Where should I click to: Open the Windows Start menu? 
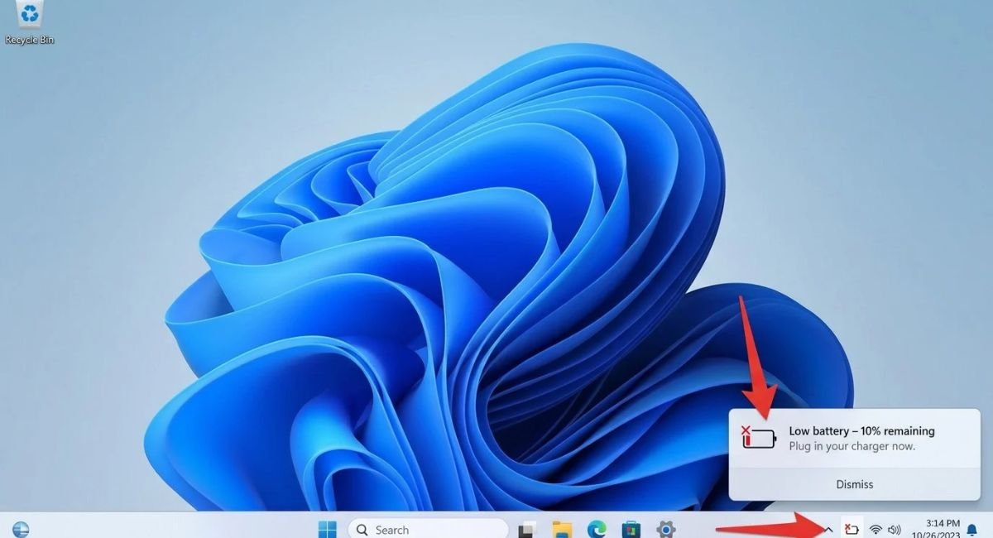pyautogui.click(x=328, y=529)
